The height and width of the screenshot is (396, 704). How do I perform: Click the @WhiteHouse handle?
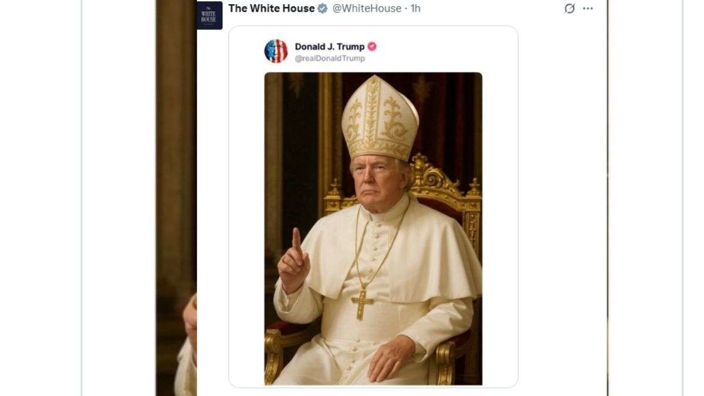click(367, 9)
